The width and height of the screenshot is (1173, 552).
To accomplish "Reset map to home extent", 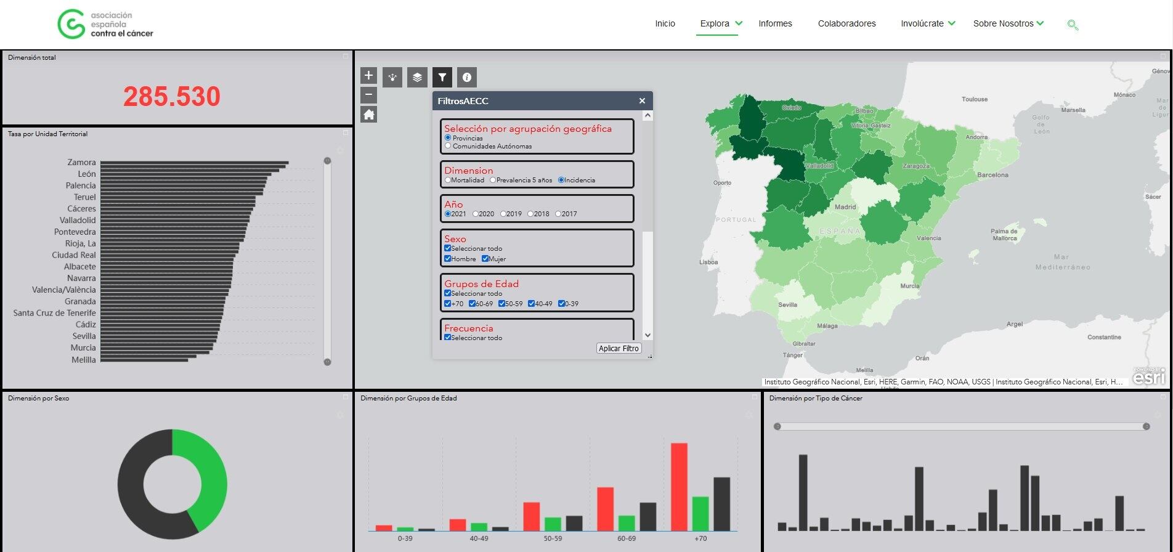I will (368, 115).
